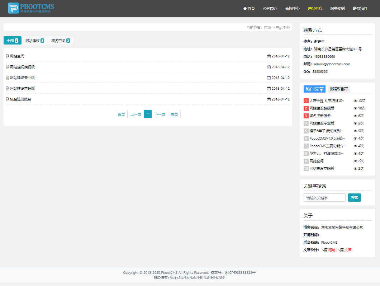Viewport: 380px width, 286px height.
Task: Click the 随笔 link in 文章统计
Action: (x=332, y=250)
